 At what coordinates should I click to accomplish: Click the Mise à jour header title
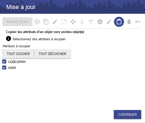tap(21, 7)
